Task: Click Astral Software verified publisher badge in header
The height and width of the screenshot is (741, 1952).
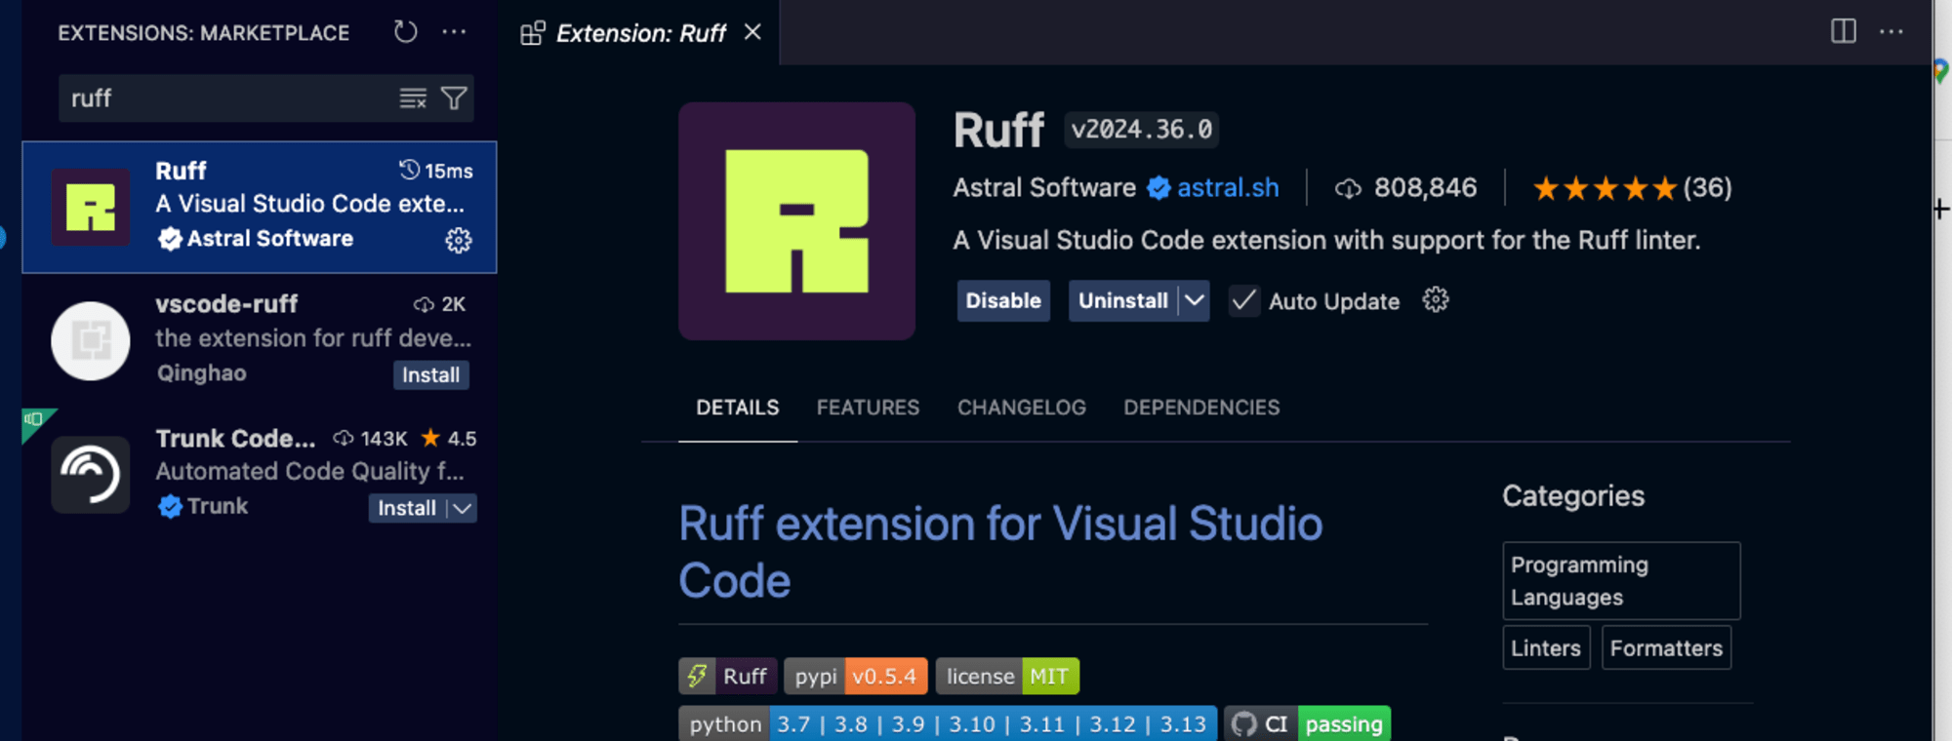Action: (x=1159, y=187)
